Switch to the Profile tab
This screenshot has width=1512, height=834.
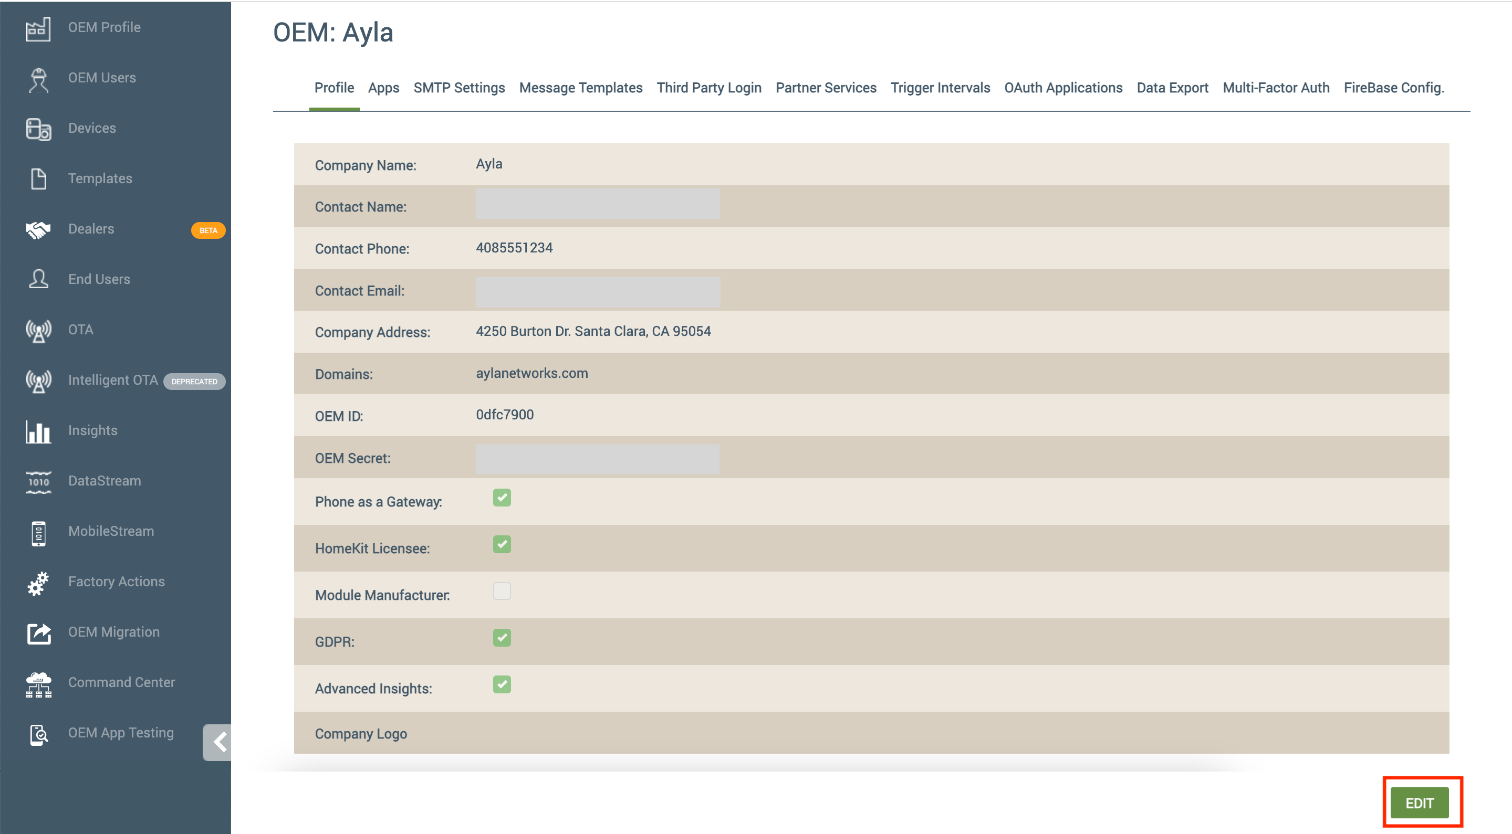(334, 87)
